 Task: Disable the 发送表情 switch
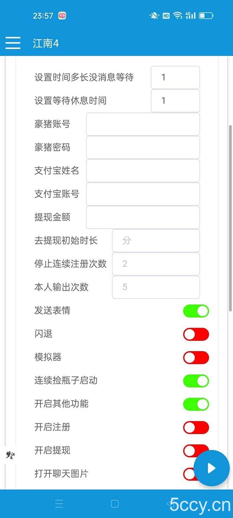[196, 311]
